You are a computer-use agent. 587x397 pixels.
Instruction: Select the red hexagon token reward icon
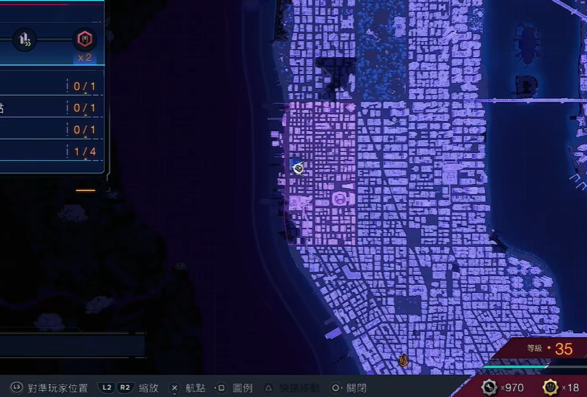[x=84, y=40]
